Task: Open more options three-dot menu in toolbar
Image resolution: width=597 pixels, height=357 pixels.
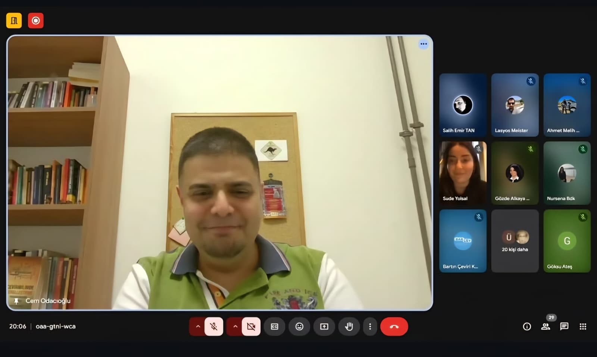Action: (370, 326)
